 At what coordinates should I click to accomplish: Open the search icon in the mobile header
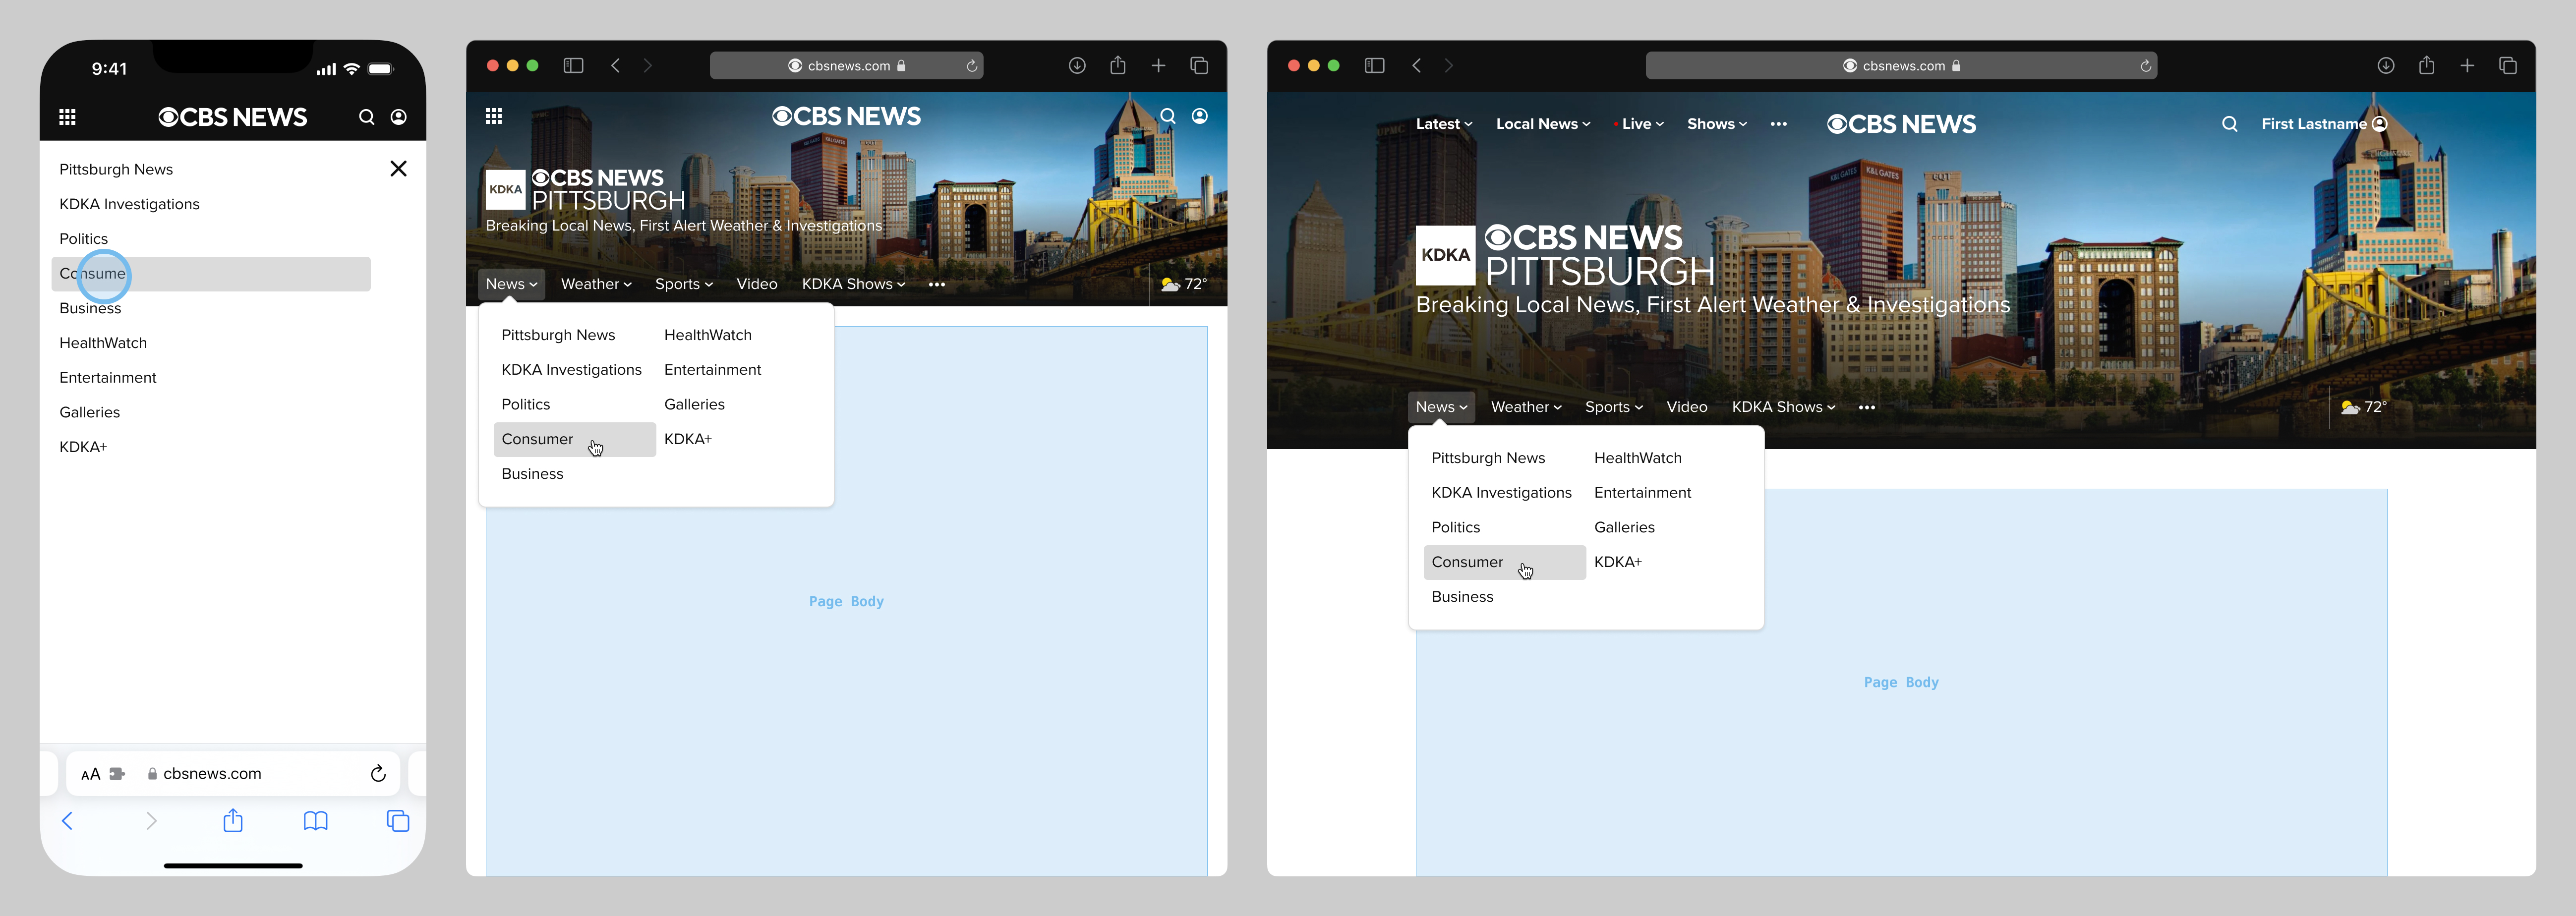367,117
